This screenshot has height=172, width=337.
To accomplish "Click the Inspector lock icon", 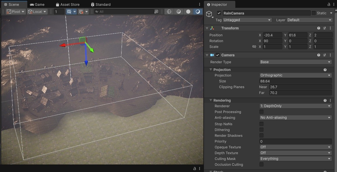I will [x=329, y=5].
